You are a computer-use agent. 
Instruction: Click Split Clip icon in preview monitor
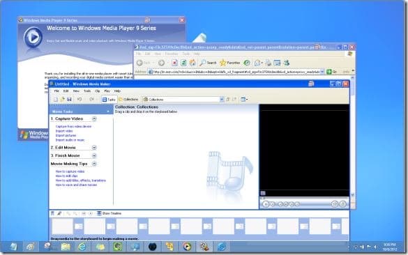coord(335,204)
